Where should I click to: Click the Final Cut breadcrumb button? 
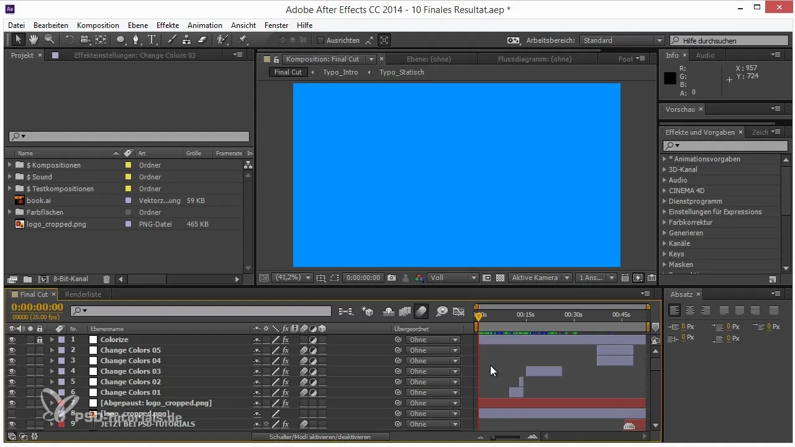[x=288, y=72]
